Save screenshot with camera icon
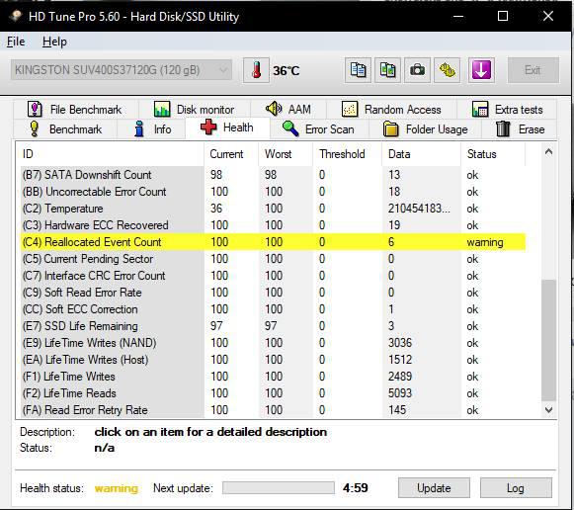The image size is (574, 510). [x=417, y=70]
